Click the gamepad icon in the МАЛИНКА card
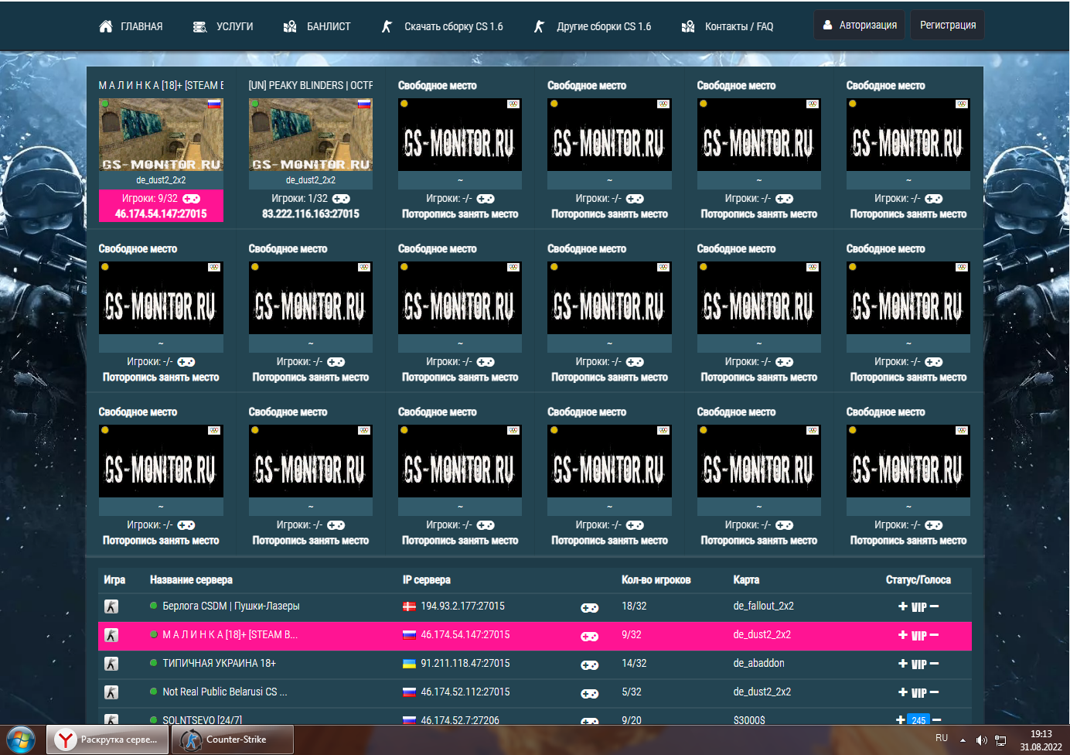The image size is (1070, 755). tap(191, 199)
